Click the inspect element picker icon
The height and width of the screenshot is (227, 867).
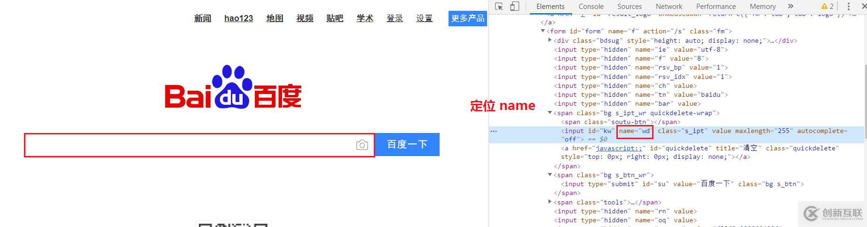click(x=499, y=6)
